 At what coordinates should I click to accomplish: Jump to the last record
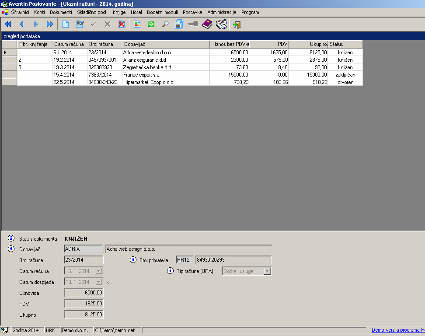(50, 24)
